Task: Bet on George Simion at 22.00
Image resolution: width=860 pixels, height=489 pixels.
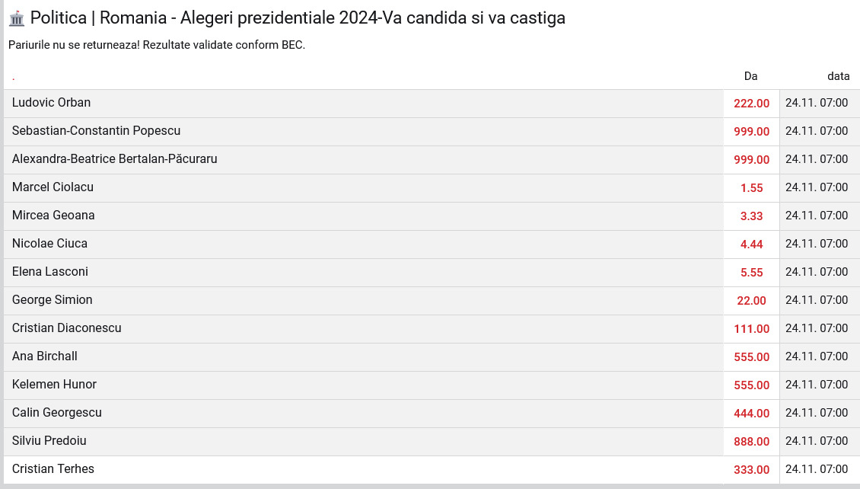Action: pos(751,301)
